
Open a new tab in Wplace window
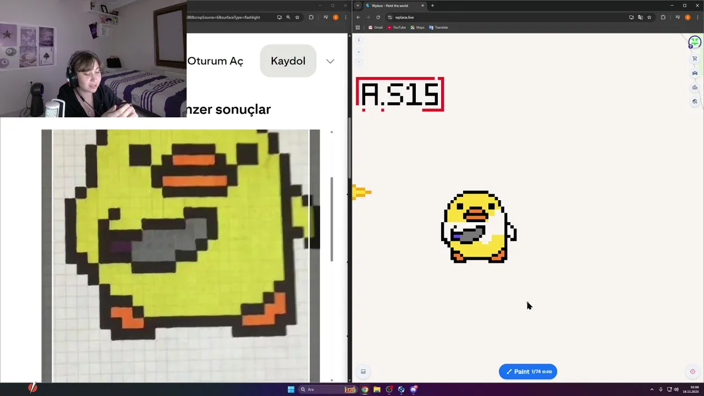click(x=432, y=5)
